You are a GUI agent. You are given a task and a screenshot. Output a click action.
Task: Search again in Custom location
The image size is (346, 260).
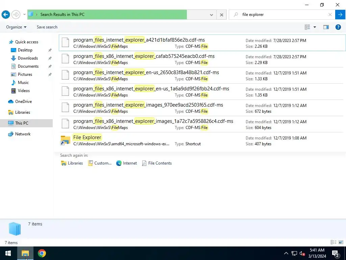(100, 163)
